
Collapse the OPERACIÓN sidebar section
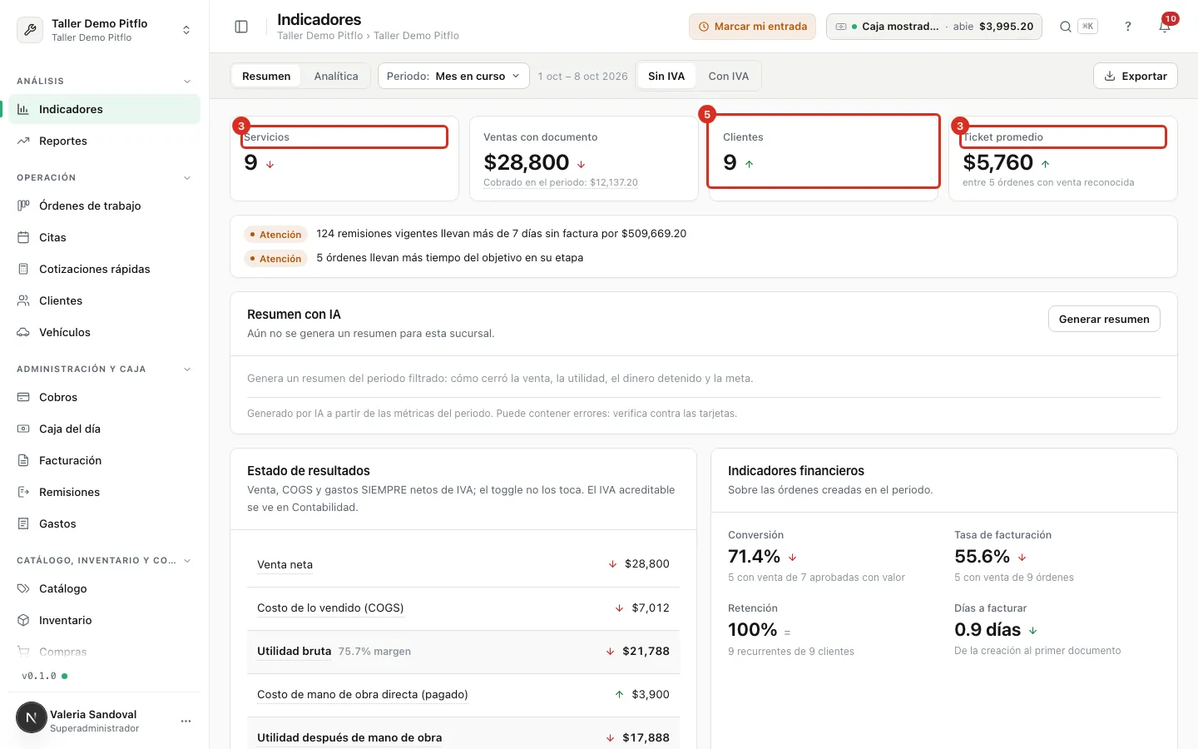click(x=187, y=178)
